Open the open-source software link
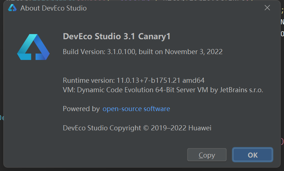This screenshot has height=171, width=284. point(136,109)
